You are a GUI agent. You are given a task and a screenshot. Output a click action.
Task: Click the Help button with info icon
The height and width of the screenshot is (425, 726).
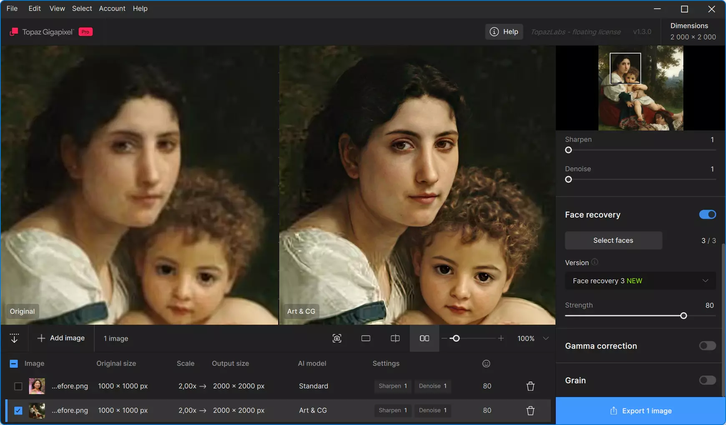504,32
